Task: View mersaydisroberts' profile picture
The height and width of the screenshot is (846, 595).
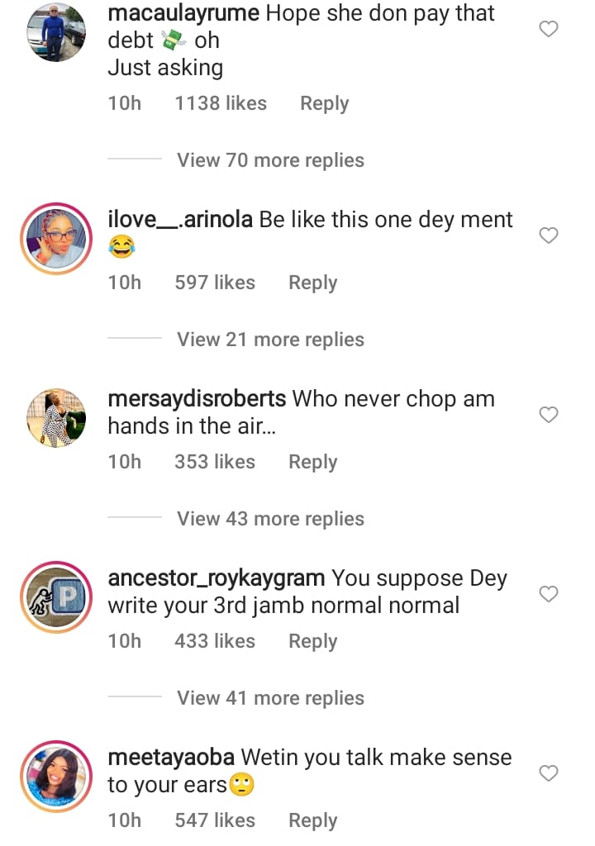Action: pyautogui.click(x=56, y=417)
